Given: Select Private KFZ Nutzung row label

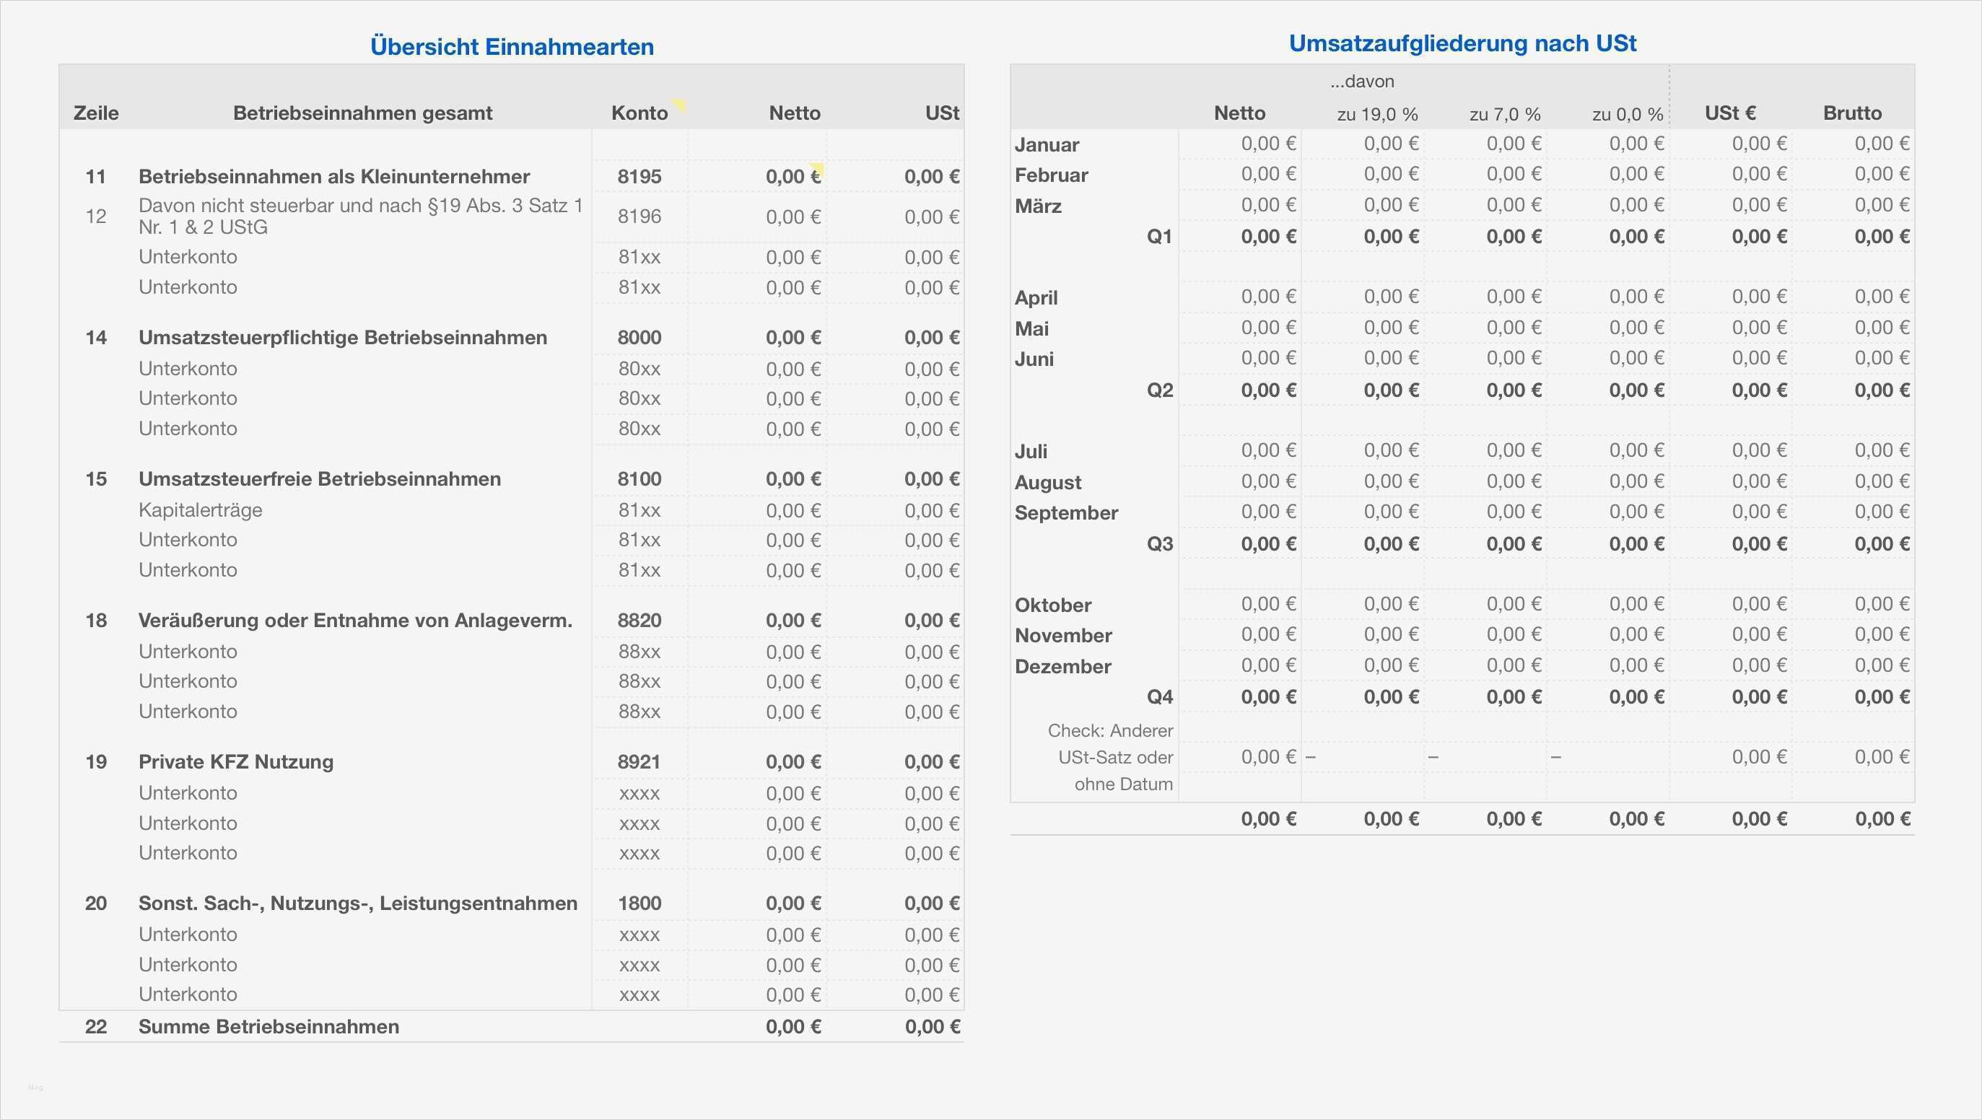Looking at the screenshot, I should [235, 761].
